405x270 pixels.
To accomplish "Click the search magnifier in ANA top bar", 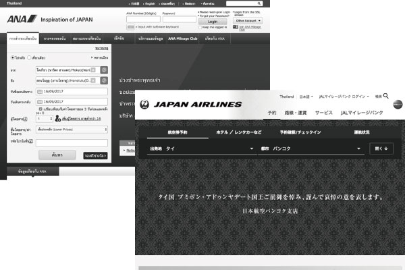I will (259, 3).
